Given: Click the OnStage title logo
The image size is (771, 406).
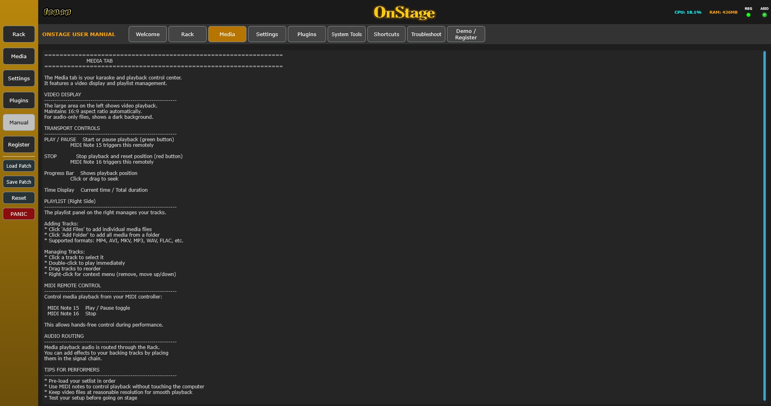Looking at the screenshot, I should click(404, 12).
